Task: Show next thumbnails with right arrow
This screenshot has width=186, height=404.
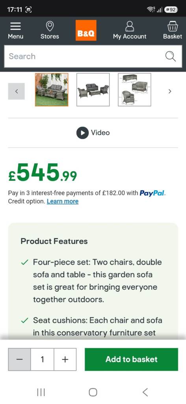Action: coord(169,91)
